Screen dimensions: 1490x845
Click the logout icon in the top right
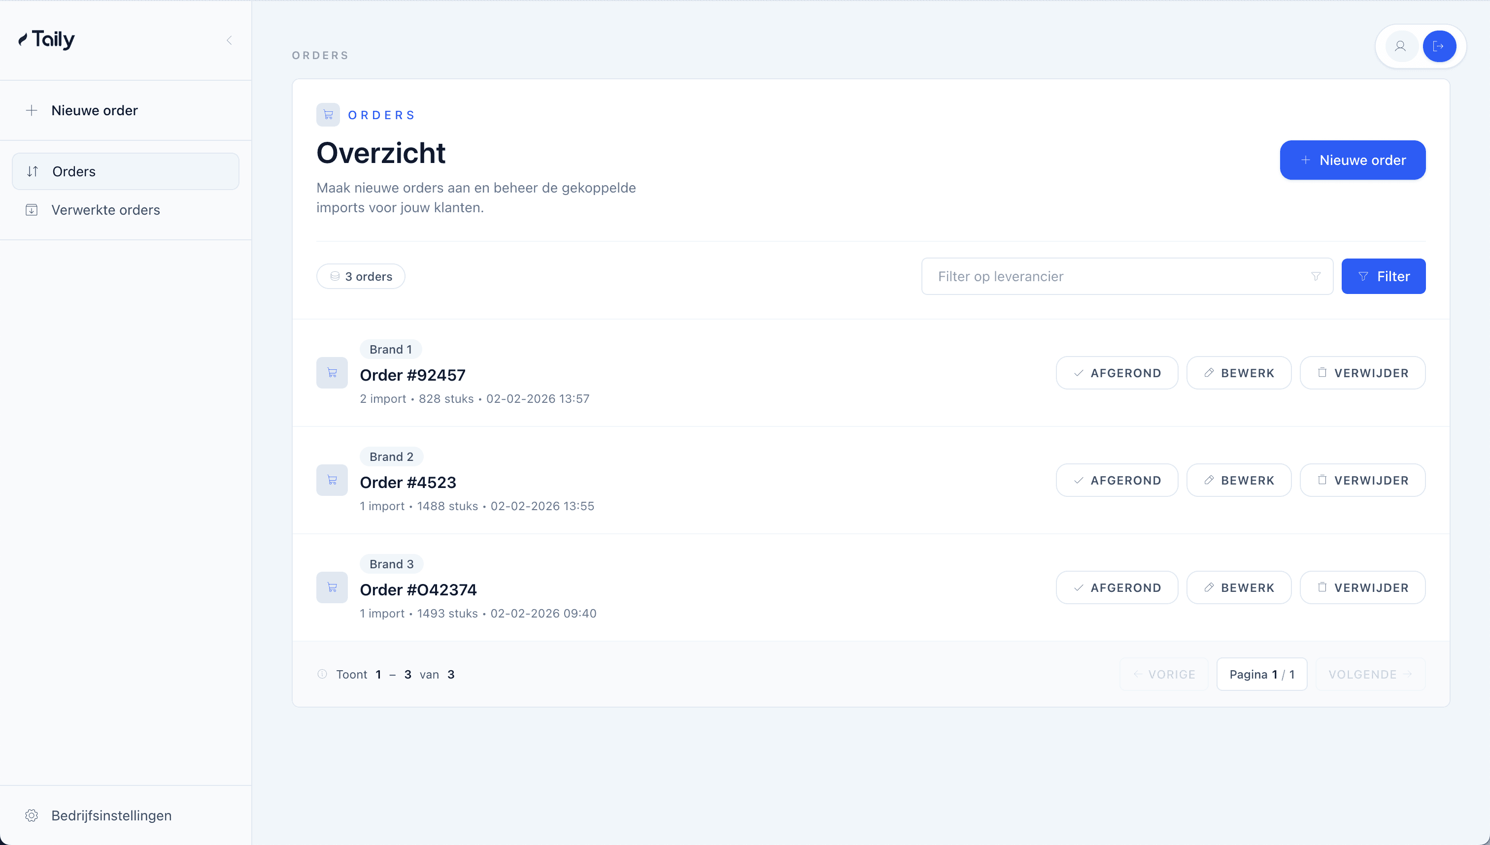click(x=1439, y=46)
